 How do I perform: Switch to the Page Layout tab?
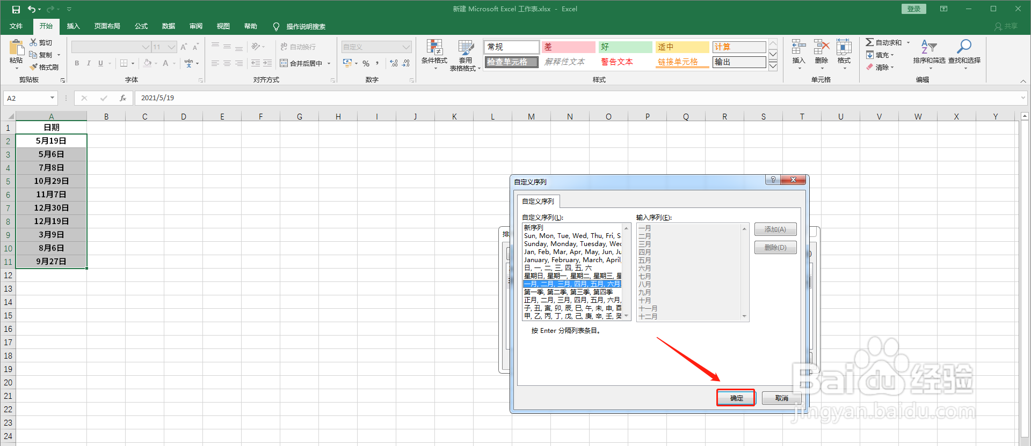pyautogui.click(x=107, y=26)
